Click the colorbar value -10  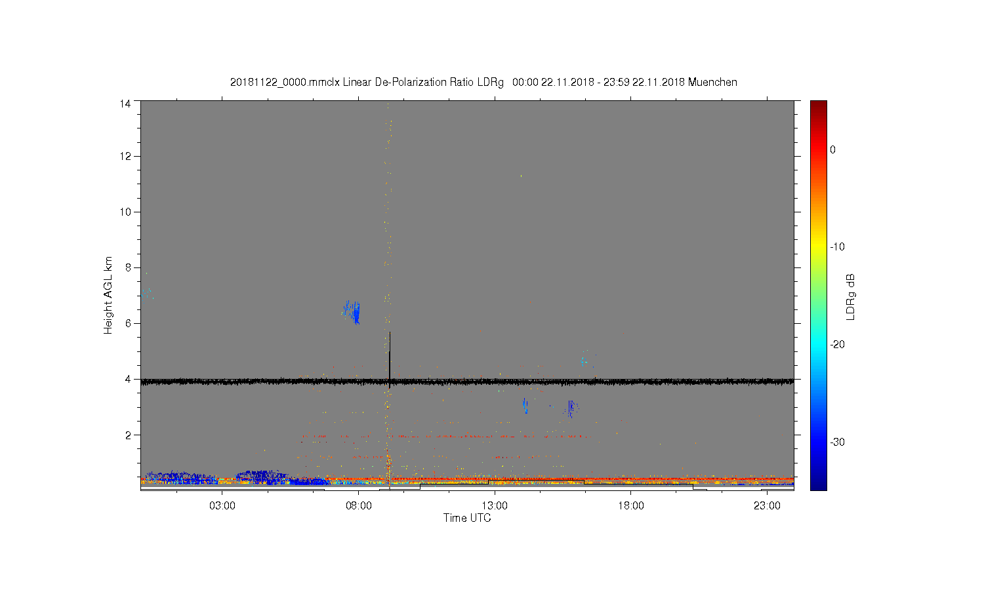point(837,247)
